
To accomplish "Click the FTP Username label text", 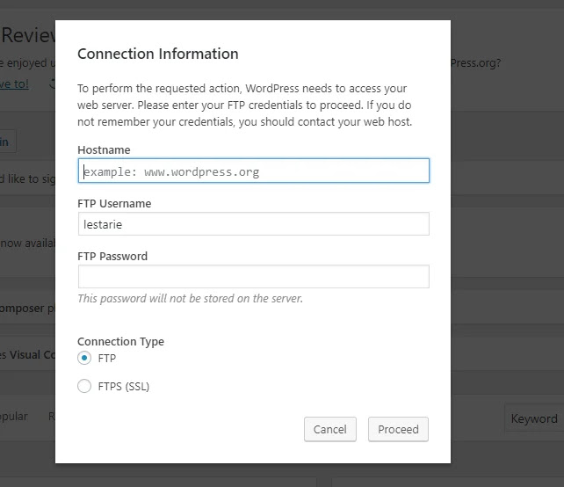I will tap(114, 204).
